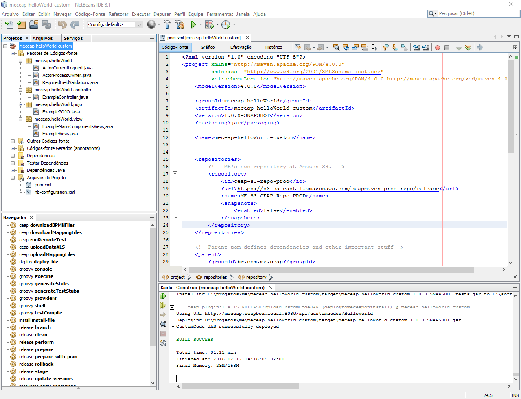Switch to the Efetivação view
The image size is (521, 399).
point(241,48)
